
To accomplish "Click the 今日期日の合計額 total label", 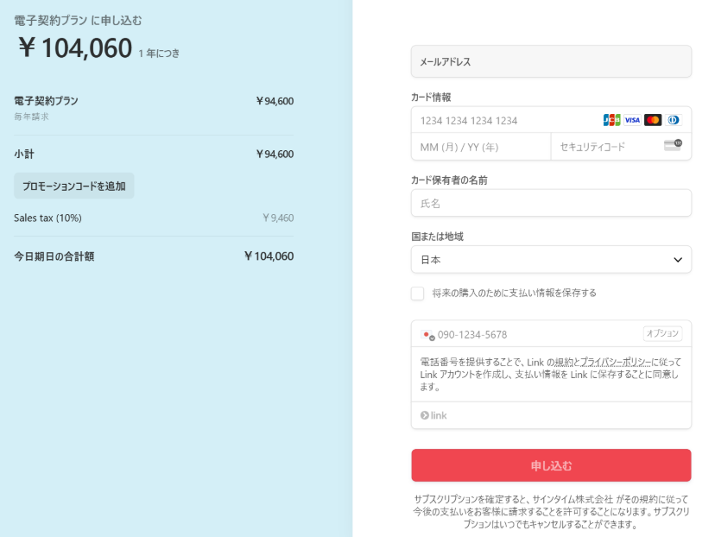I will point(54,256).
